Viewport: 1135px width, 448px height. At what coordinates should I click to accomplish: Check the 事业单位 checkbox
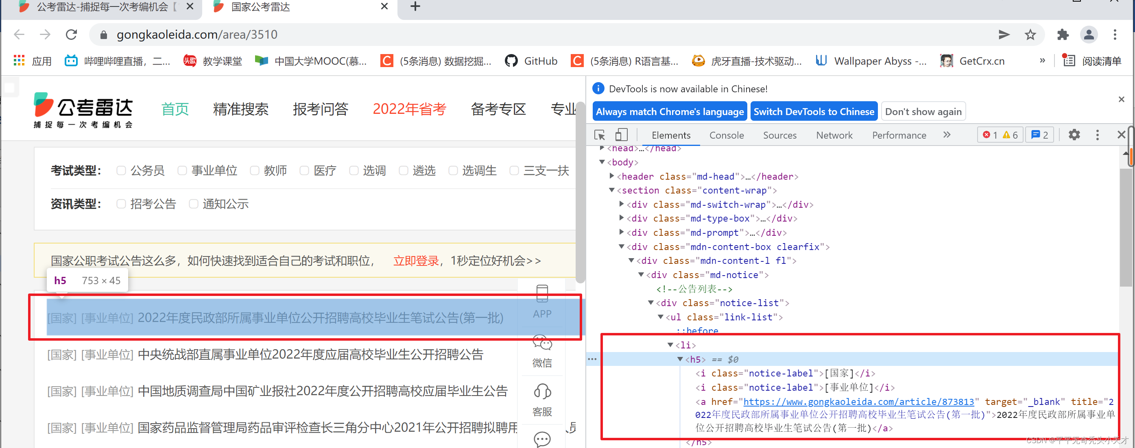[182, 170]
